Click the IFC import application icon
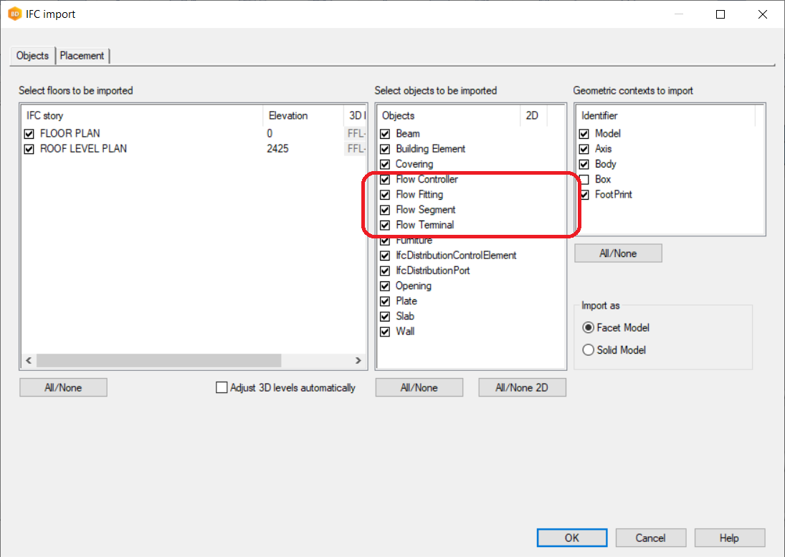 15,14
